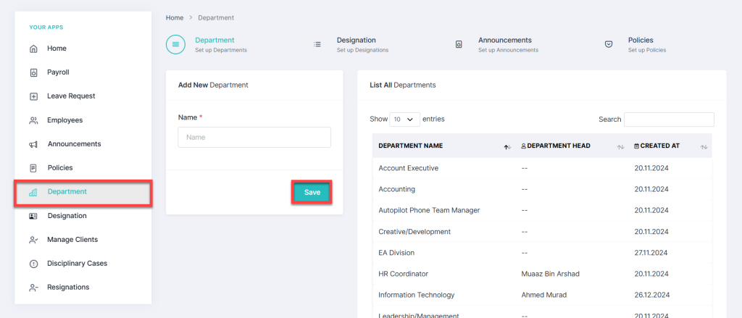The height and width of the screenshot is (318, 742).
Task: Focus the Search box above table
Action: click(x=669, y=120)
